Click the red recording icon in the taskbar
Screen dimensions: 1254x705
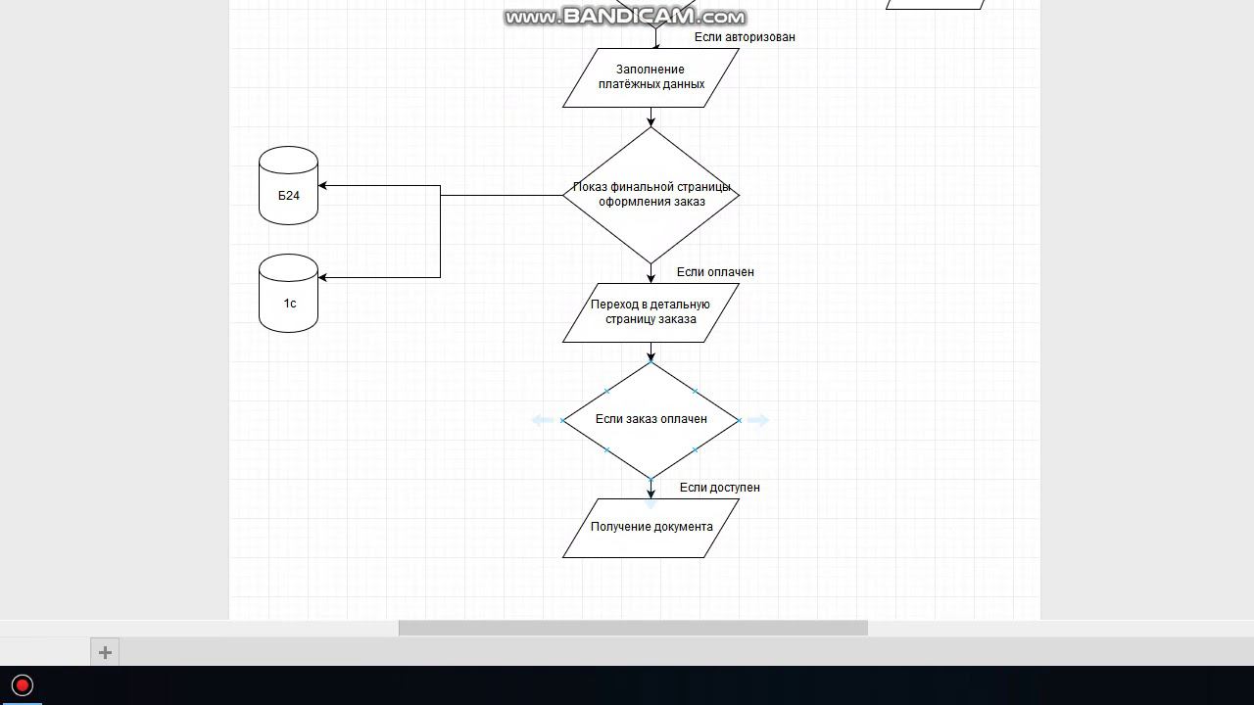click(22, 684)
